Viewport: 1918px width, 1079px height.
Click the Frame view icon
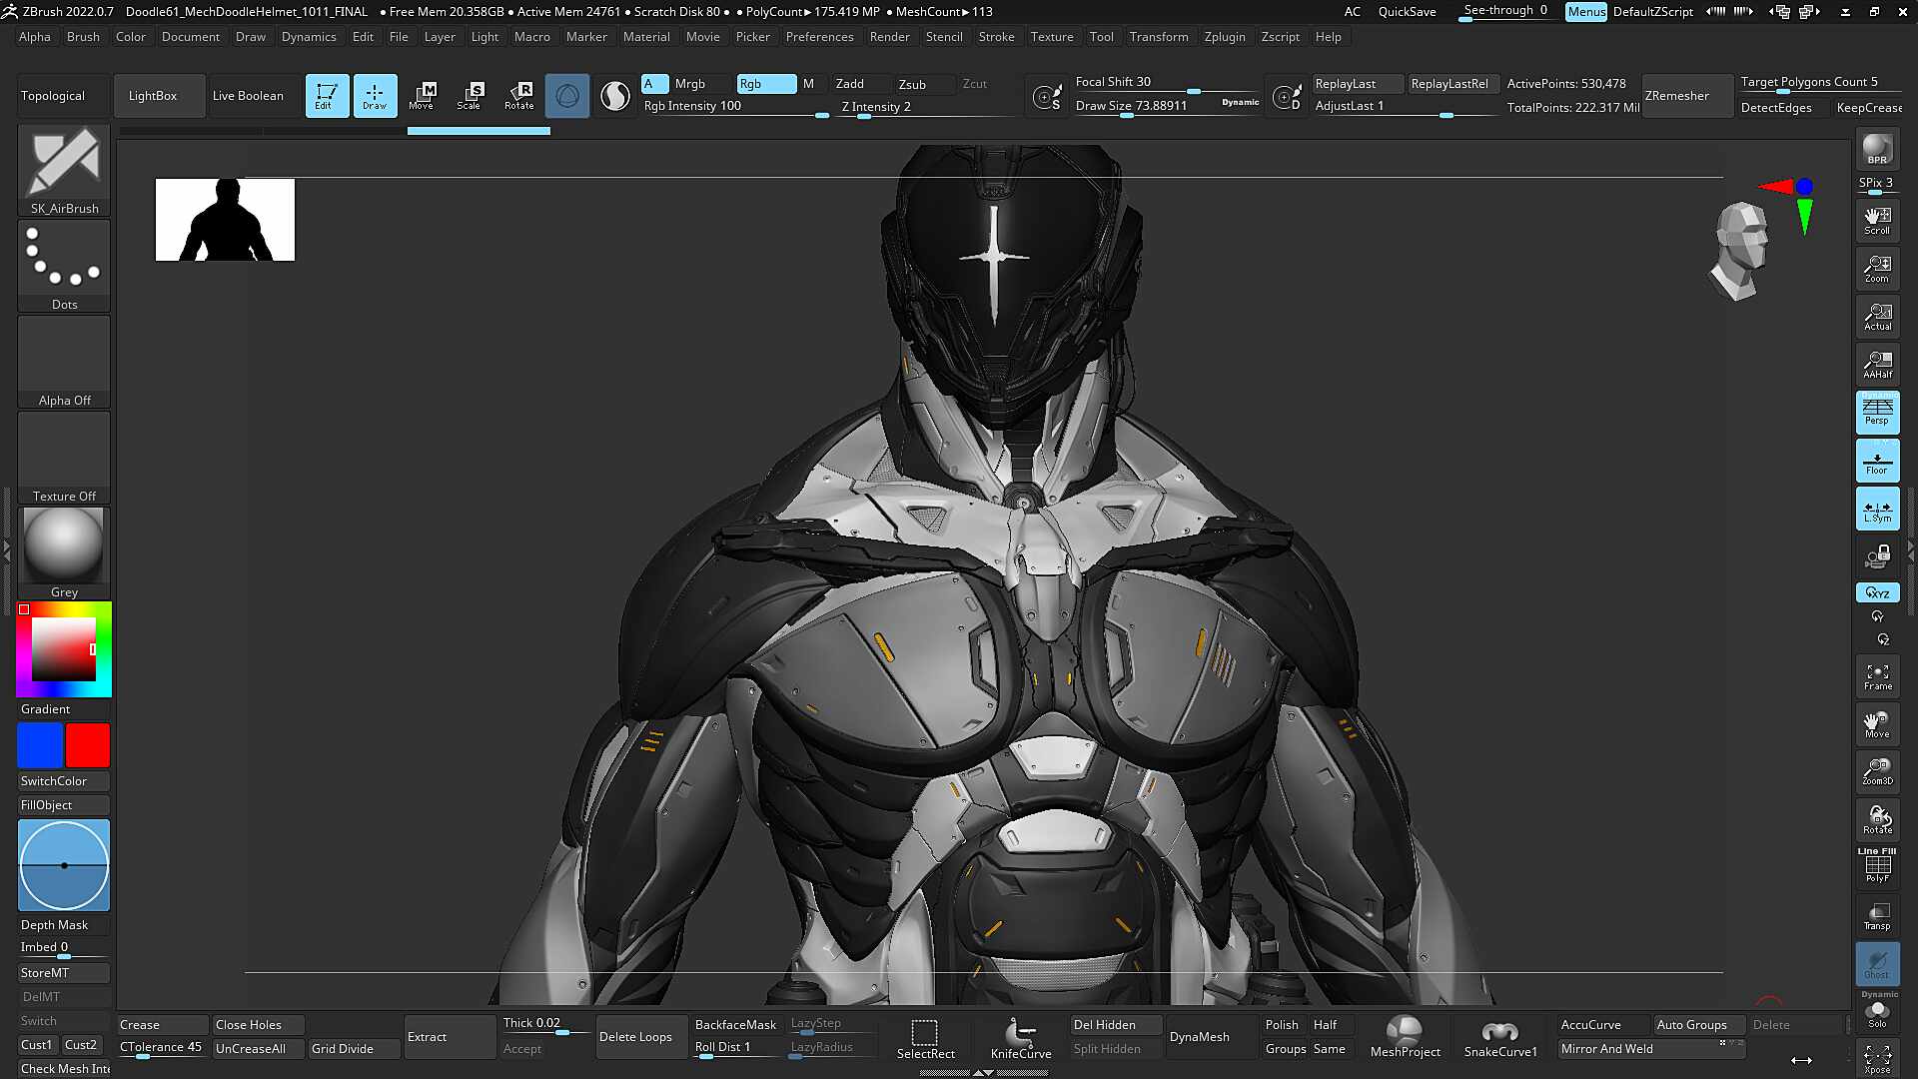(x=1877, y=676)
